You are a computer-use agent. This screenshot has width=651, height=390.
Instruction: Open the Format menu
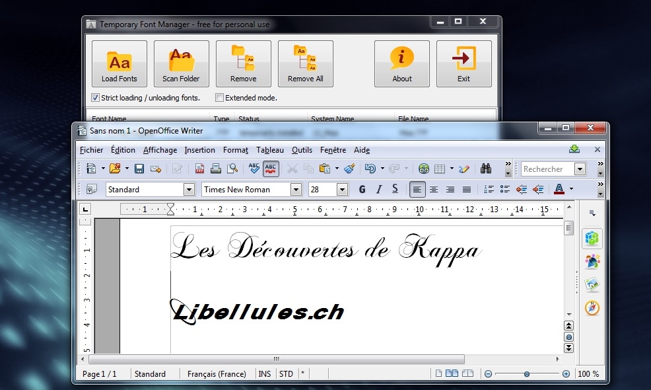(236, 150)
